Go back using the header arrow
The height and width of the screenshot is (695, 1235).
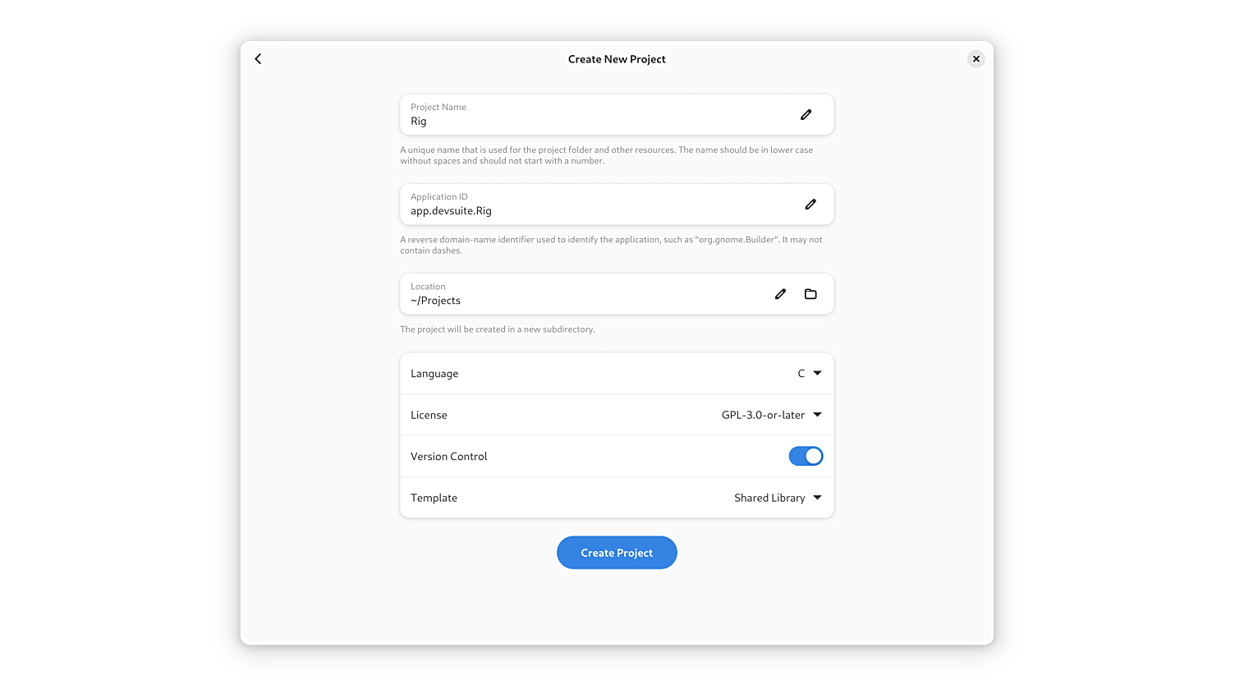coord(258,59)
